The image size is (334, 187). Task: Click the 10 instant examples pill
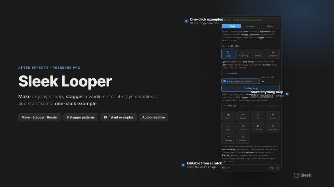tap(118, 117)
